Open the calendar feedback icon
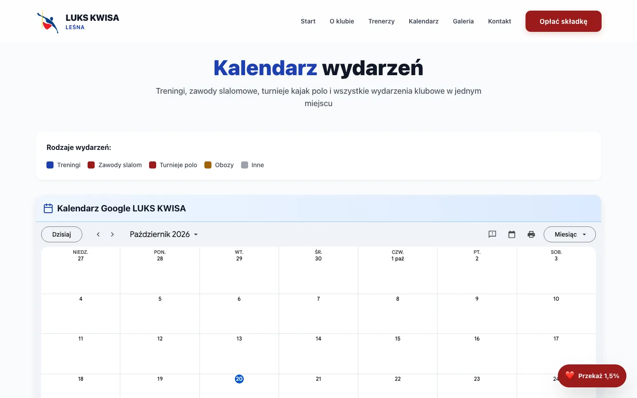The image size is (637, 398). click(x=492, y=234)
